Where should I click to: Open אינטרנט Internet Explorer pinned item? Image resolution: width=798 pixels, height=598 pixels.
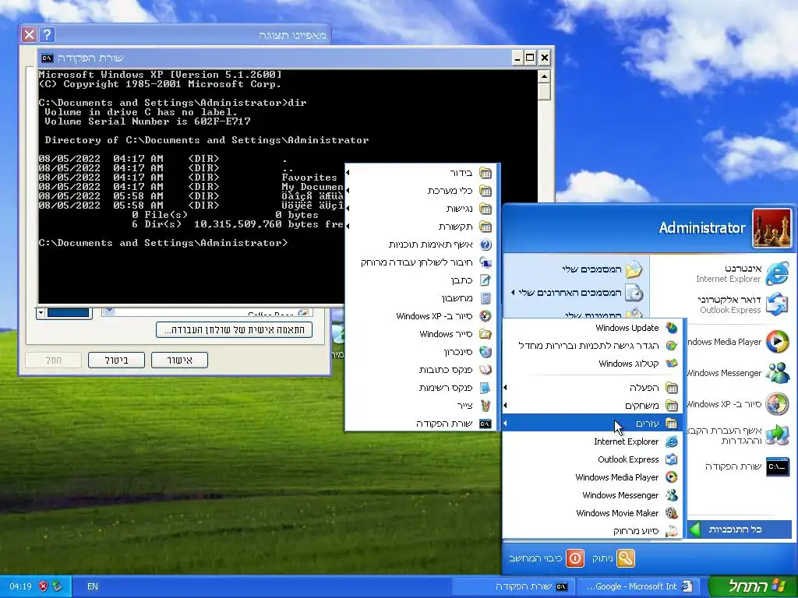click(x=742, y=273)
